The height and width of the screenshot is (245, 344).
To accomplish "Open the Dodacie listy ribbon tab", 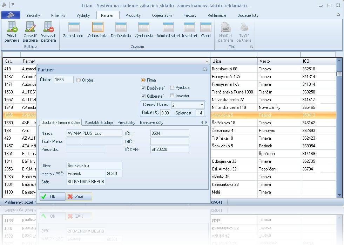I will (248, 15).
